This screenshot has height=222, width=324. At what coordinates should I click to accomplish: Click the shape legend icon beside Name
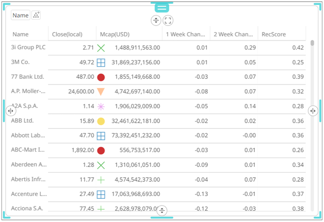(36, 15)
